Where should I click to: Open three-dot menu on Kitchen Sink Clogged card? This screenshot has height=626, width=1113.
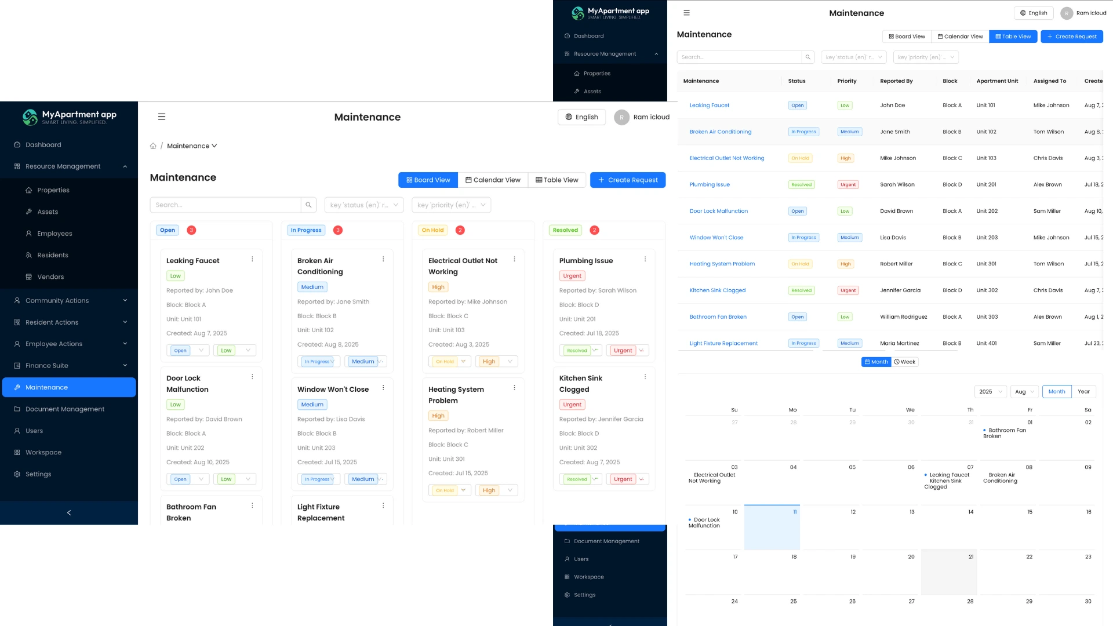[645, 377]
